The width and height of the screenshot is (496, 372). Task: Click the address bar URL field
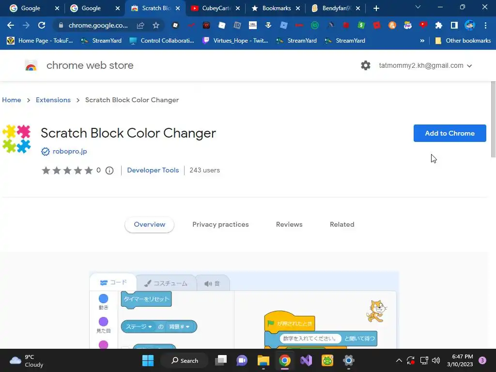click(x=98, y=25)
